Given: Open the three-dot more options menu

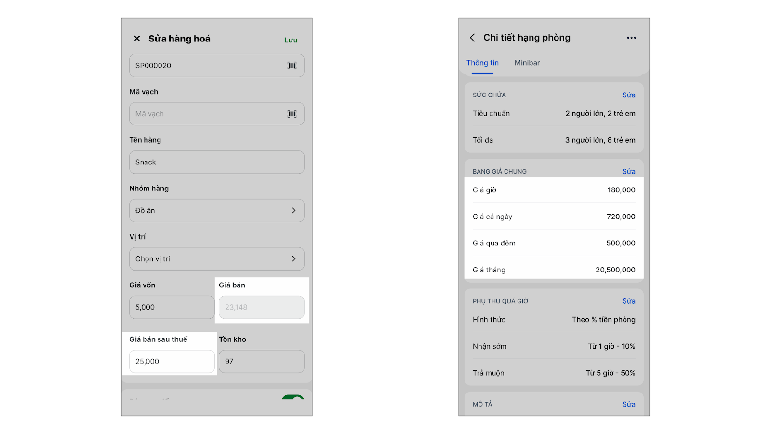Looking at the screenshot, I should [631, 38].
